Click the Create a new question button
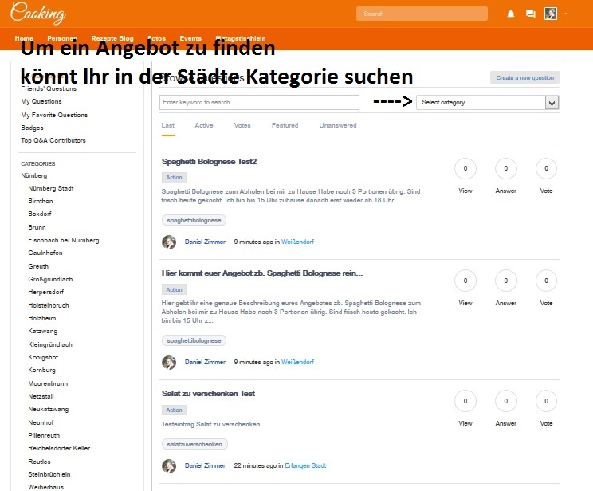Screen dimensions: 593x491 point(524,77)
